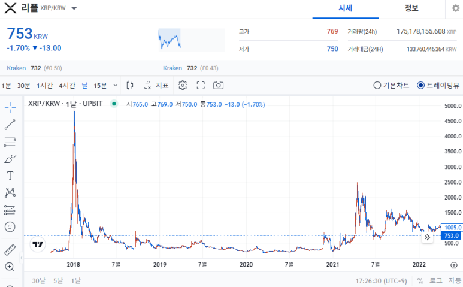Open the XABCD pattern tool
463x287 pixels.
(x=10, y=192)
